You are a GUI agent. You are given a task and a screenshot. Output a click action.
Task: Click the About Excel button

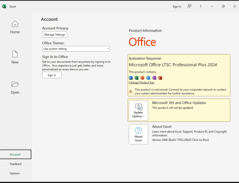point(138,134)
